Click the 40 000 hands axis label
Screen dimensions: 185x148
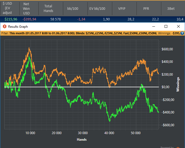109,133
